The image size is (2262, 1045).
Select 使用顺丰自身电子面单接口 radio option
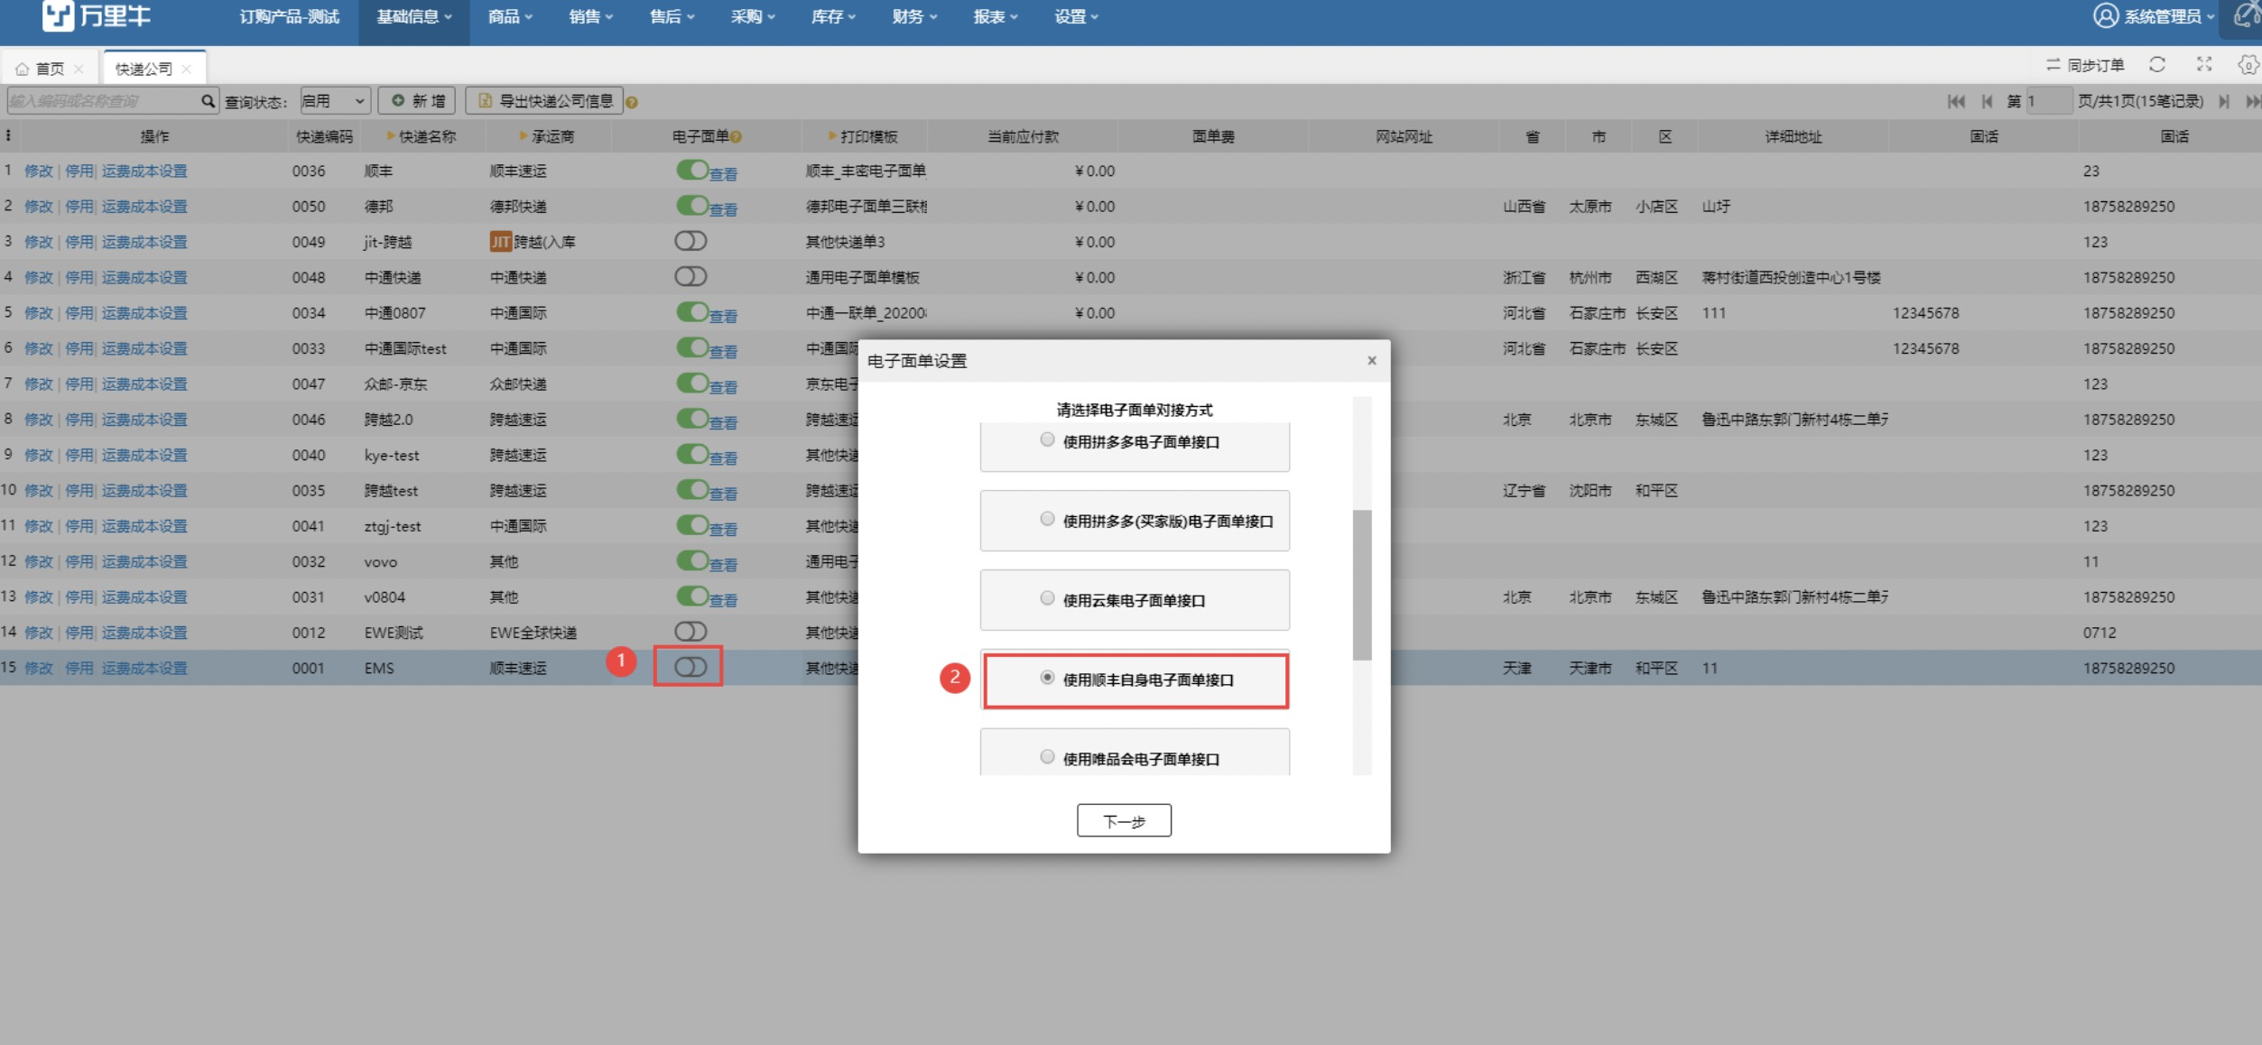click(x=1047, y=678)
